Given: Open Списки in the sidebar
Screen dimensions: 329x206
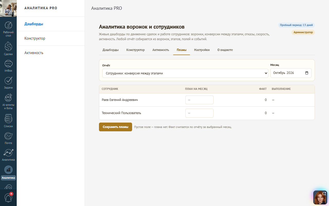Looking at the screenshot, I should (8, 121).
